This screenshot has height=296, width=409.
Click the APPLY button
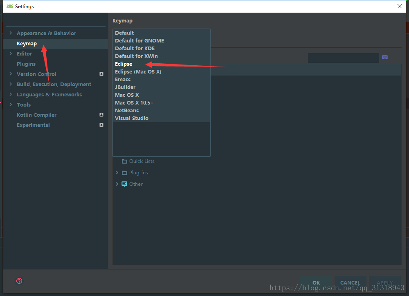pos(385,283)
